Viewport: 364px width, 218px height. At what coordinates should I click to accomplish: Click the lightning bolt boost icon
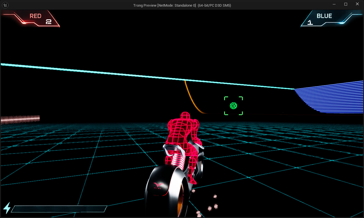pos(7,208)
